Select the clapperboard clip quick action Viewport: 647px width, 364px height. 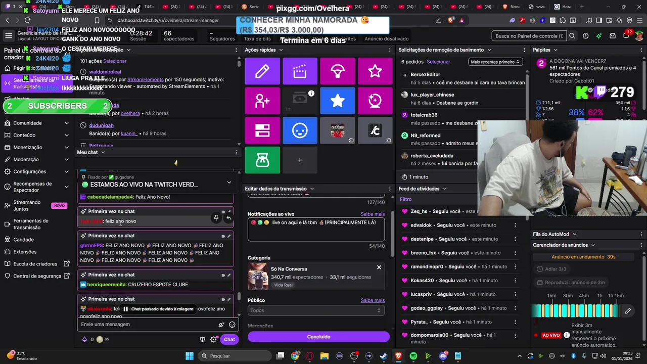tap(300, 71)
